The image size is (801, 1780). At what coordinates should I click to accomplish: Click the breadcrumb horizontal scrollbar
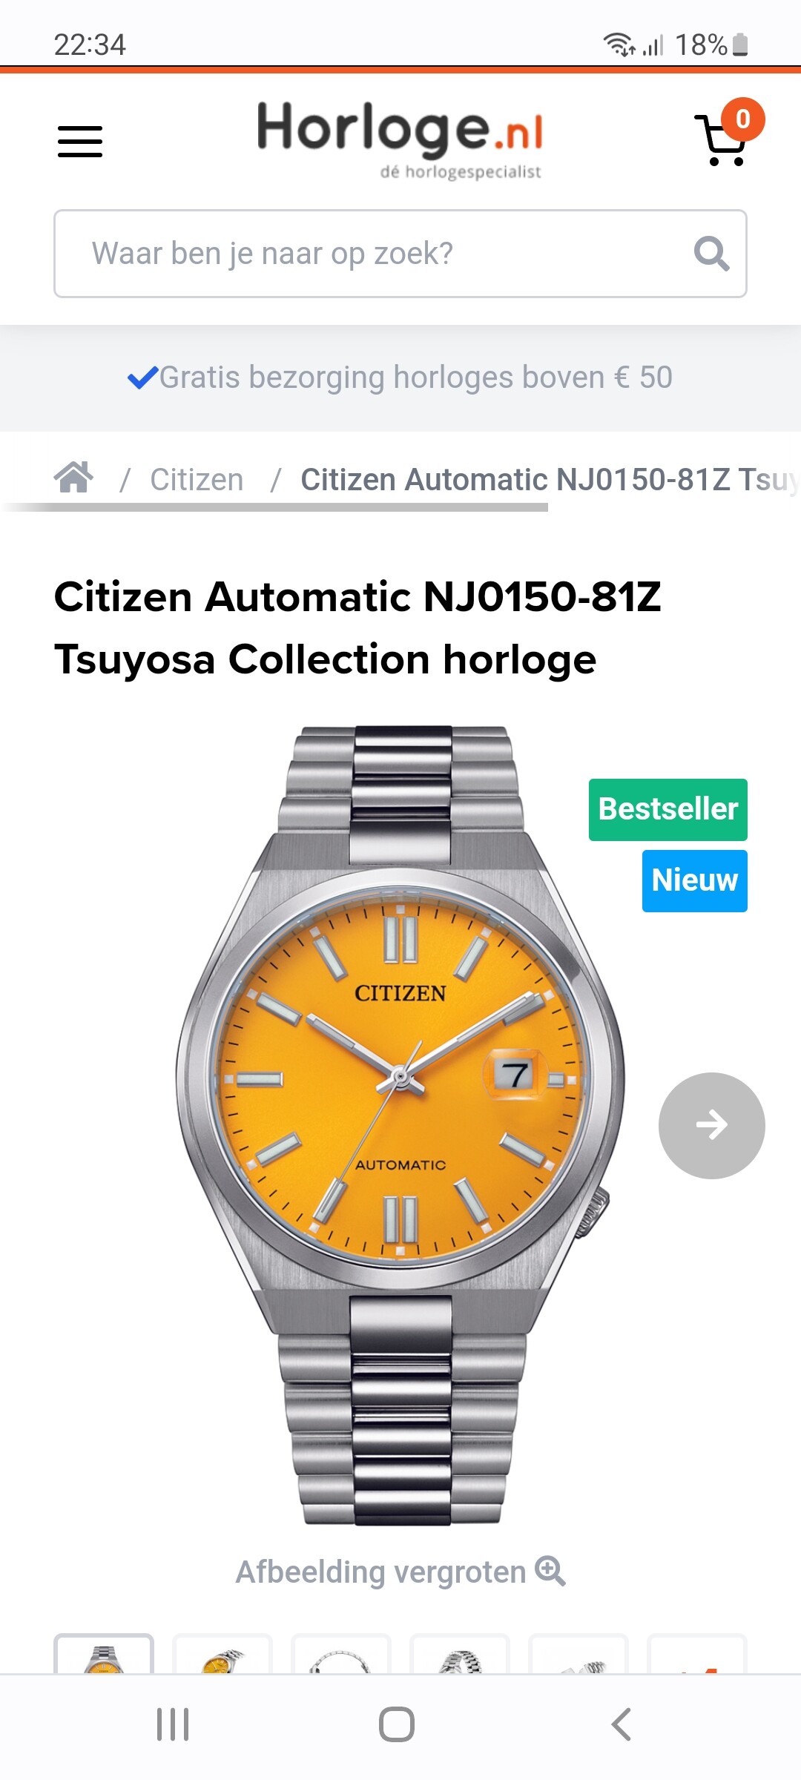[x=276, y=508]
